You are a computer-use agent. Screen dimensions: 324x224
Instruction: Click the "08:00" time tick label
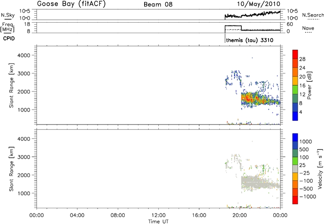(118, 216)
